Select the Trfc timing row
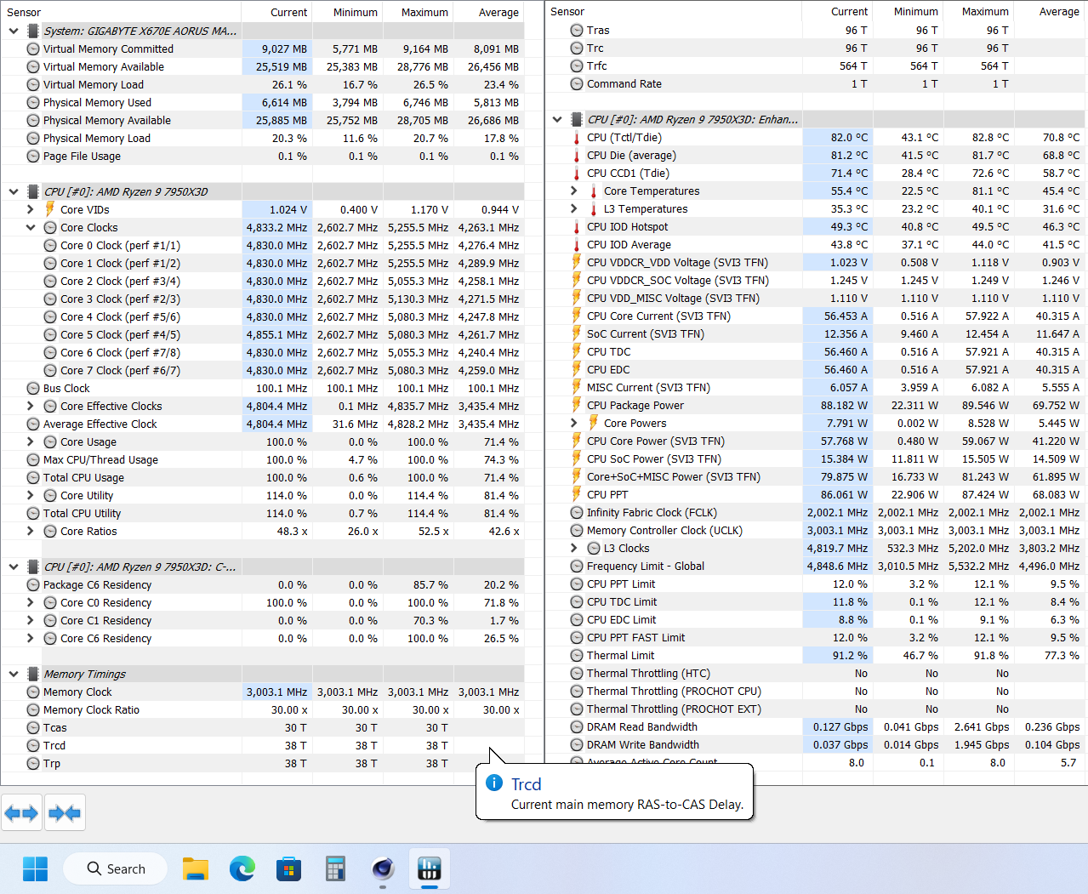Screen dimensions: 1088x894 coord(817,66)
